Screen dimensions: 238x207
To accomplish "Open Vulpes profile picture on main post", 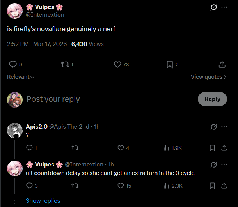I will [15, 11].
